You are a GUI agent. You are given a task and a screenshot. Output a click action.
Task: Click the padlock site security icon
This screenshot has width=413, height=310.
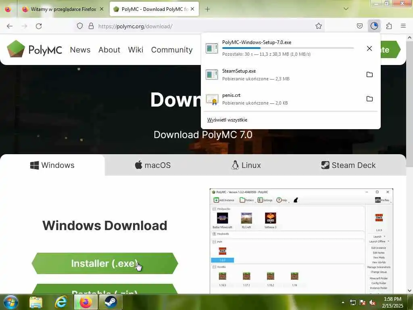91,26
